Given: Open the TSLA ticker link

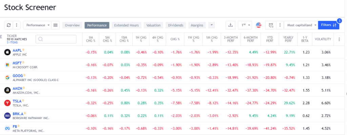Looking at the screenshot, I should point(17,101).
